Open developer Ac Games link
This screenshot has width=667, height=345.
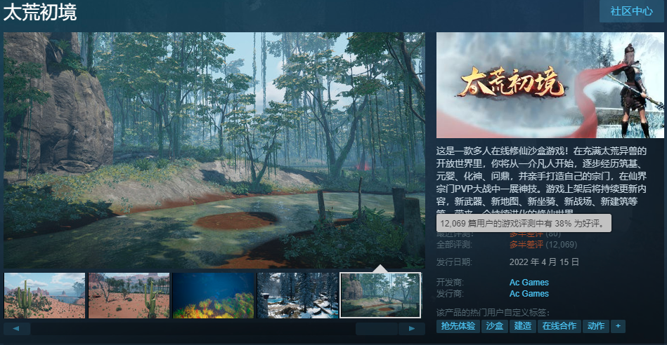click(529, 282)
